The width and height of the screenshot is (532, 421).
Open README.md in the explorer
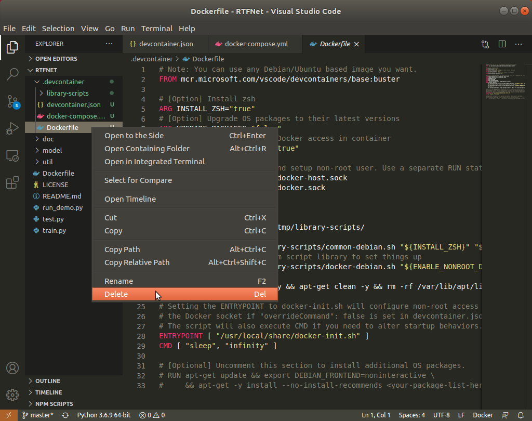(x=58, y=196)
